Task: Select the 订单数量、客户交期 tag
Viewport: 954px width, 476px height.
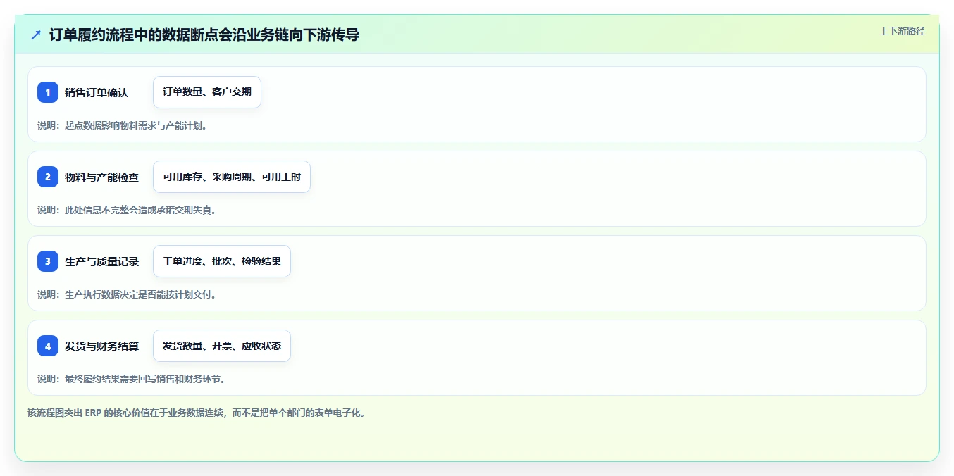Action: tap(207, 92)
